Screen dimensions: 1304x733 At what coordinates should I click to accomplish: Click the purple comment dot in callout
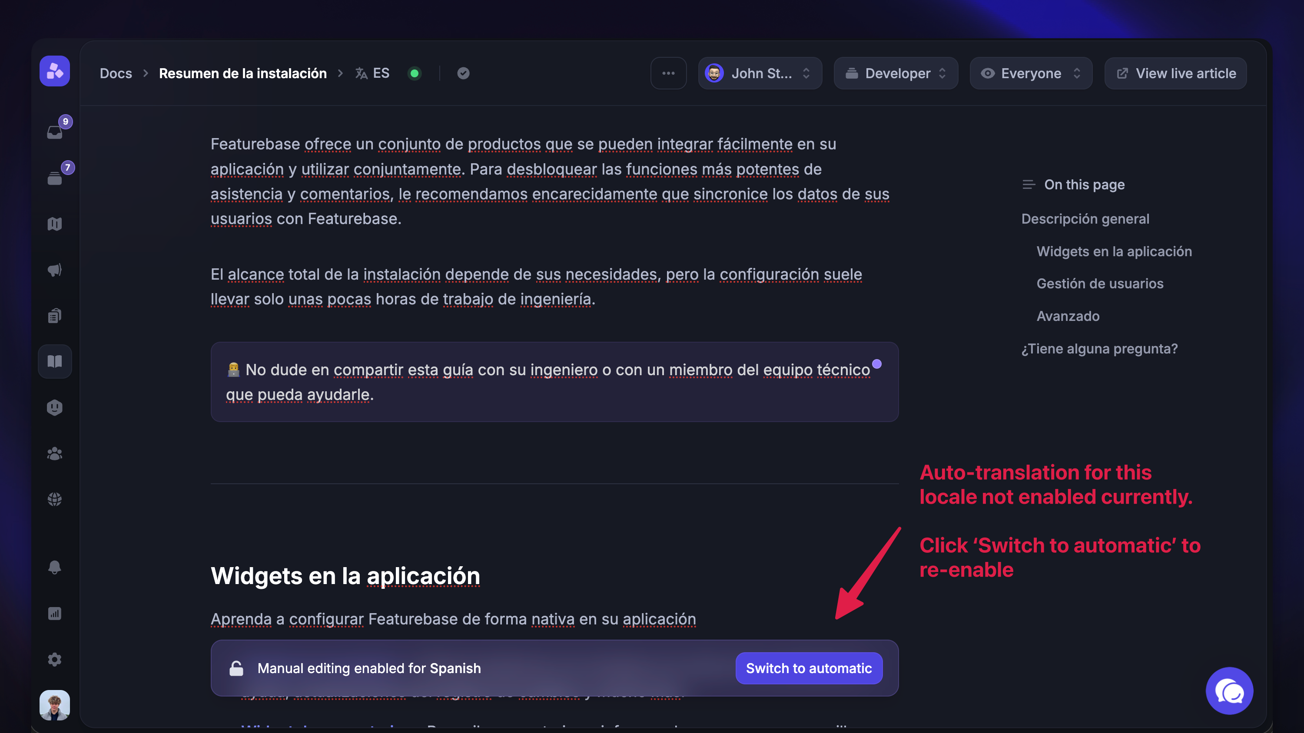[877, 364]
